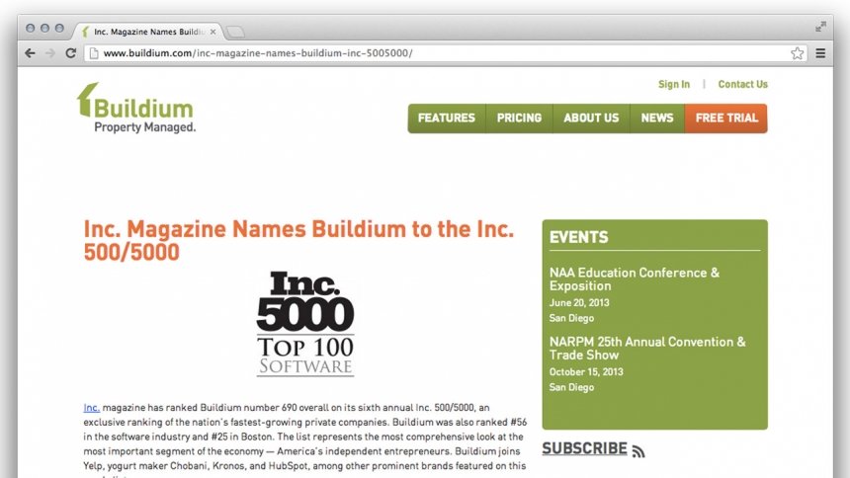This screenshot has height=478, width=850.
Task: Click the browser back arrow
Action: point(30,53)
